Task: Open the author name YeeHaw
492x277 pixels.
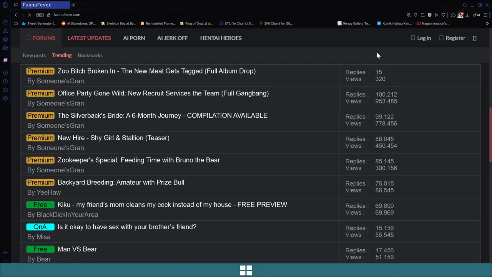Action: pyautogui.click(x=49, y=192)
